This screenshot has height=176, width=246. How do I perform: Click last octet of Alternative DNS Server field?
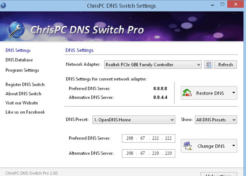point(168,153)
